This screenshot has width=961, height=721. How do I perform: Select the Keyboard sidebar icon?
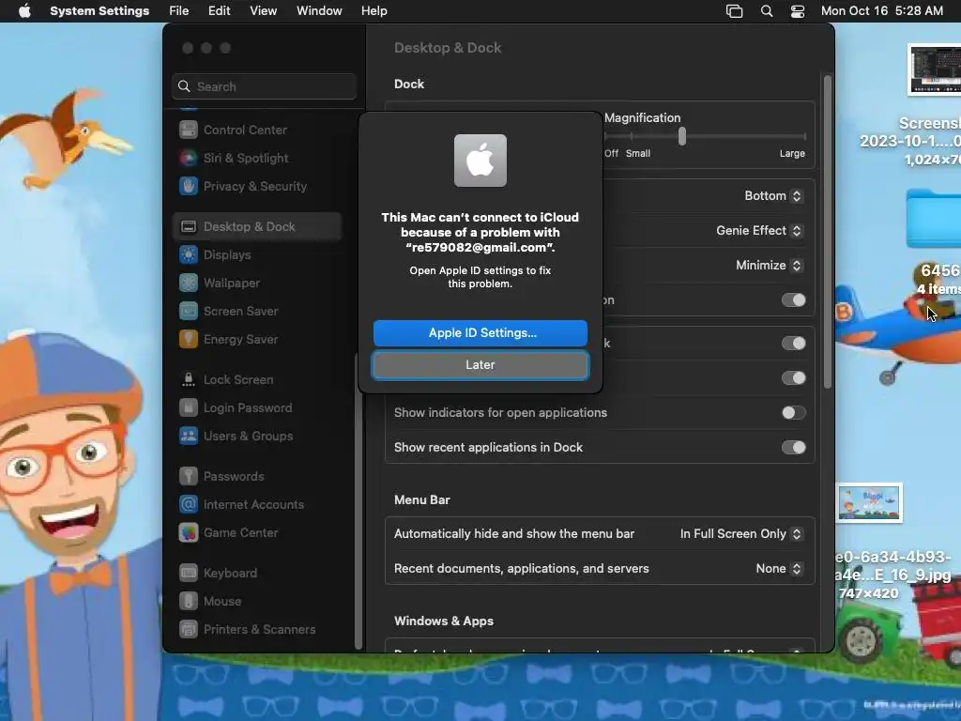pyautogui.click(x=188, y=574)
